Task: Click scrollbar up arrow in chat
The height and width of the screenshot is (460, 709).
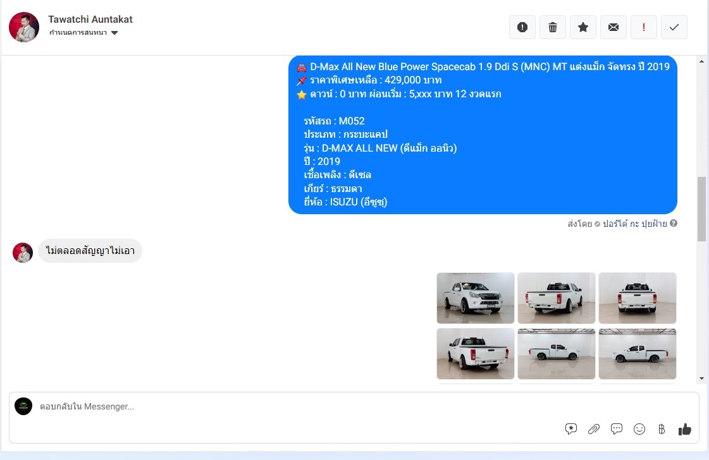Action: tap(702, 61)
